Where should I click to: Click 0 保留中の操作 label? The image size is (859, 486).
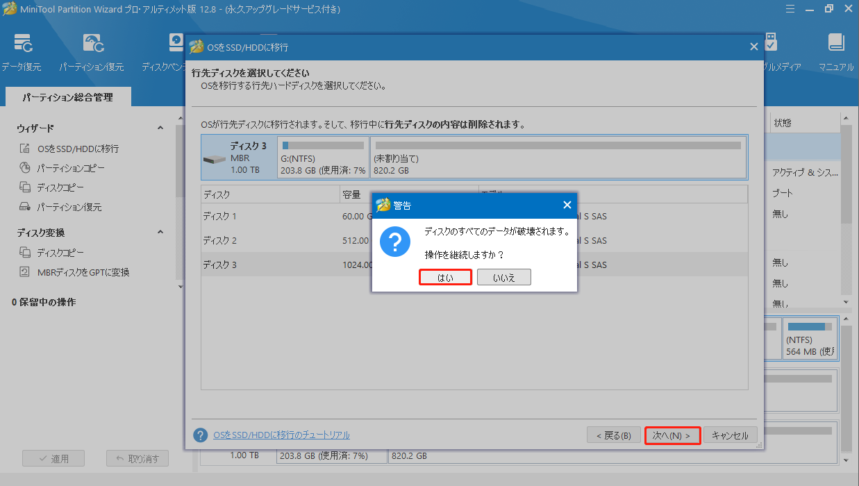(x=44, y=303)
